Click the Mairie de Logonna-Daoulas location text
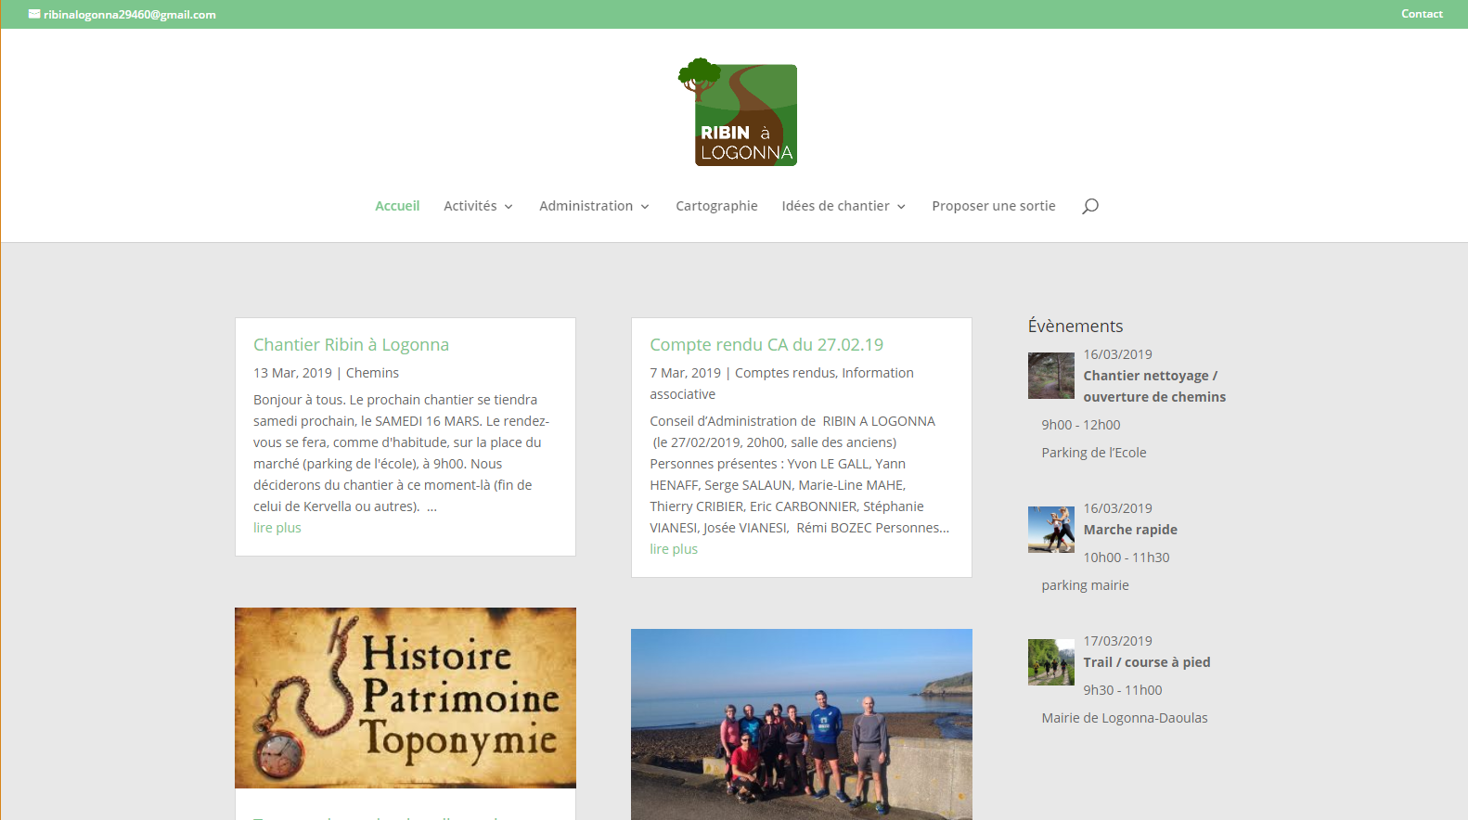Image resolution: width=1468 pixels, height=820 pixels. point(1125,718)
